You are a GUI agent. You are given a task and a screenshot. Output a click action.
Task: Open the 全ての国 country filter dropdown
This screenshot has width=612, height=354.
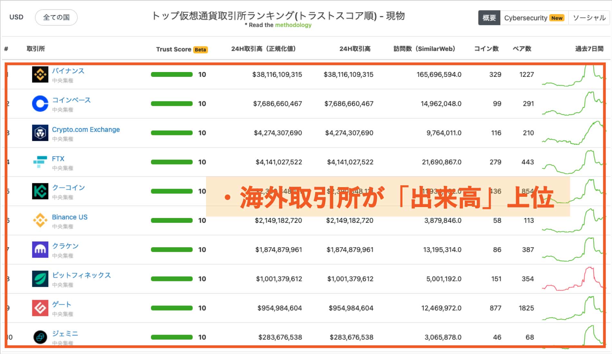click(x=56, y=17)
